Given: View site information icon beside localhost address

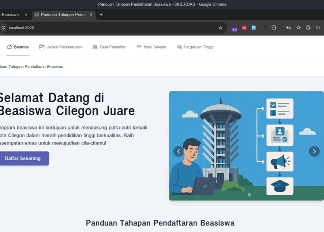Looking at the screenshot, I should (3, 28).
